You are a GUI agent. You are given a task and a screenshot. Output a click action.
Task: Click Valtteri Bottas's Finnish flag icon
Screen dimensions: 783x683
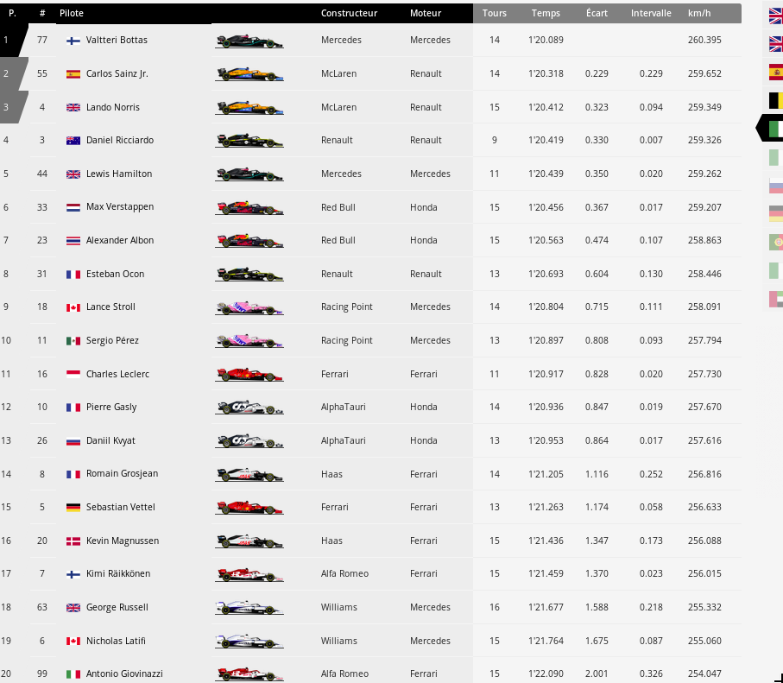73,41
